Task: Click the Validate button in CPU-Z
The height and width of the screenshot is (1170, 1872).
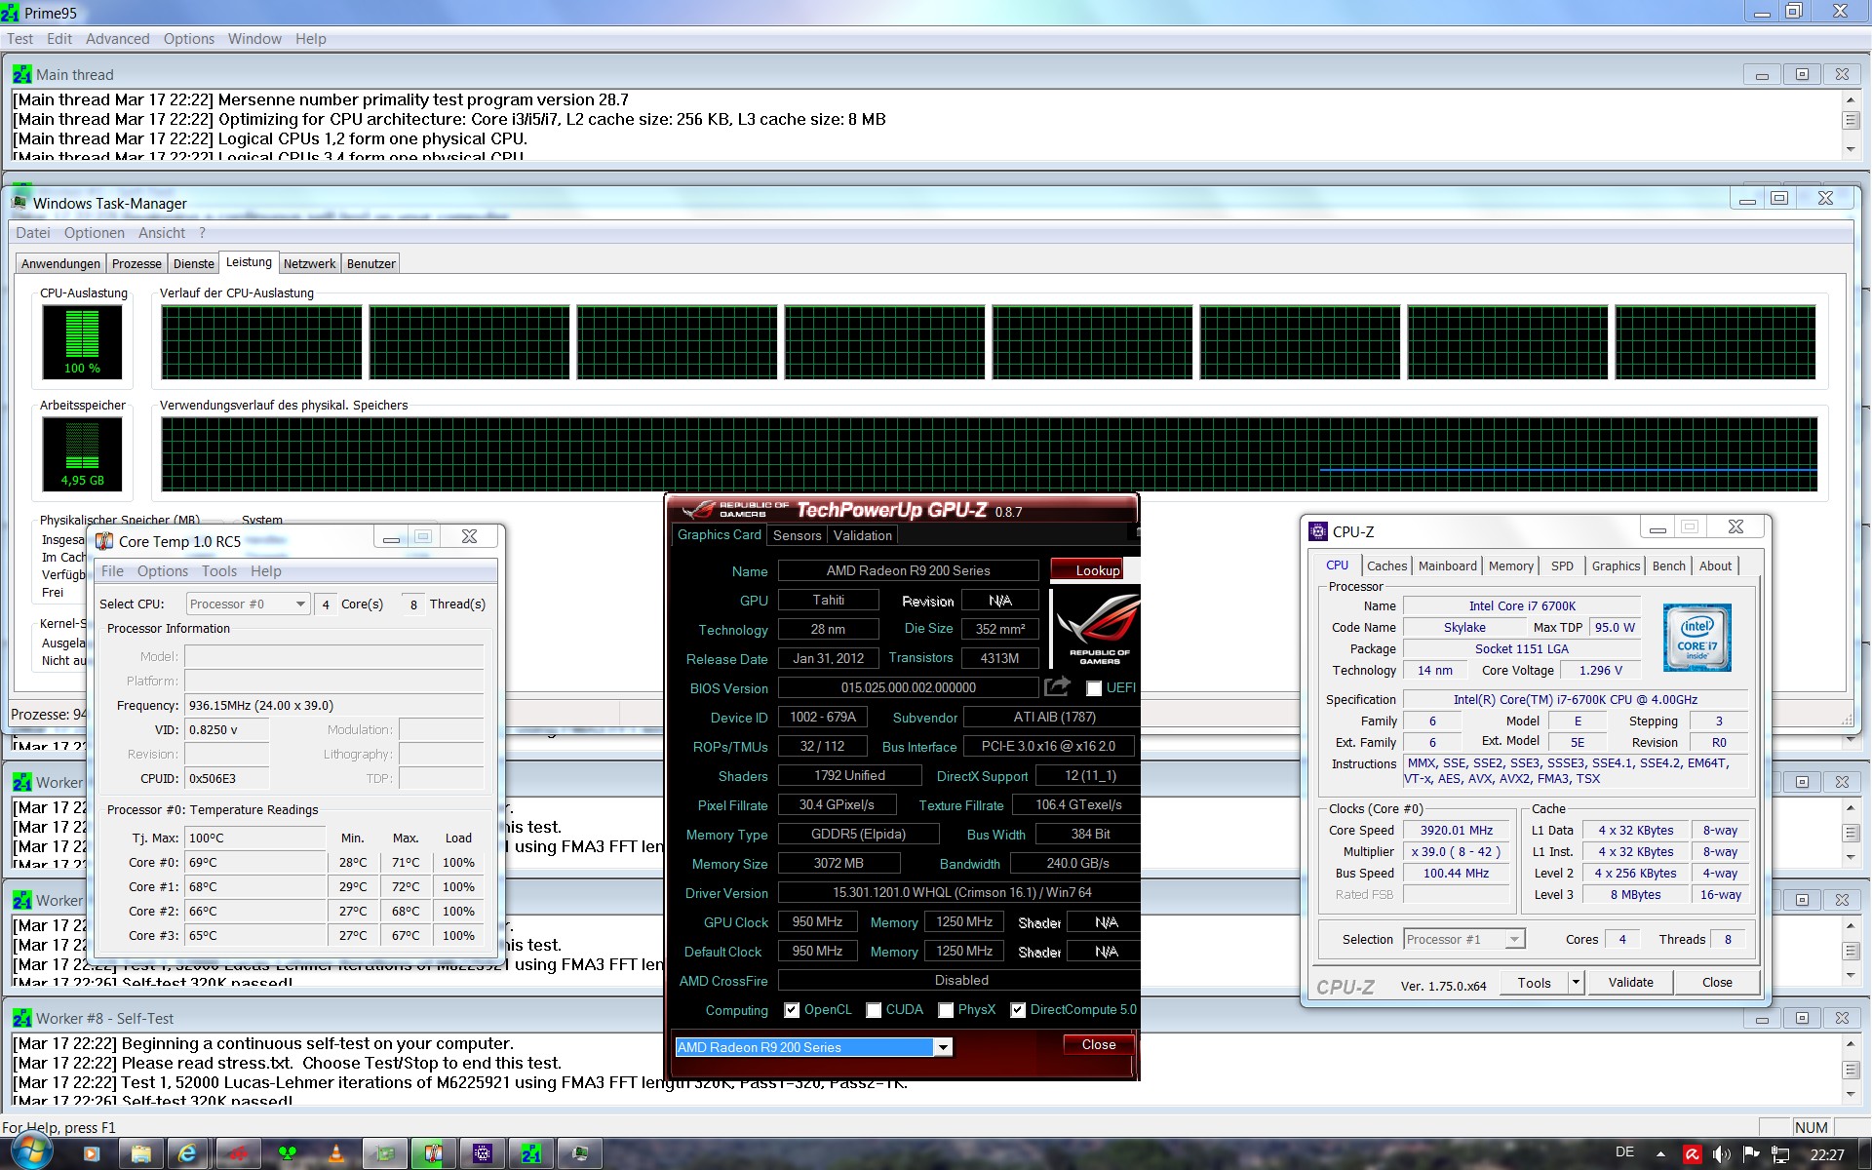Action: (1630, 983)
